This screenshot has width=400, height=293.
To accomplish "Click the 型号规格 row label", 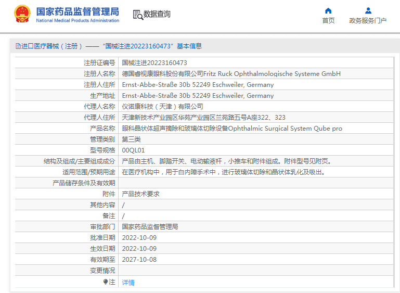I will tap(102, 150).
